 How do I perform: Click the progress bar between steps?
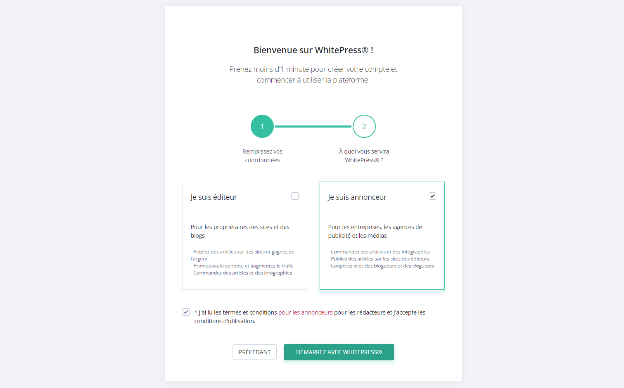[x=313, y=126]
